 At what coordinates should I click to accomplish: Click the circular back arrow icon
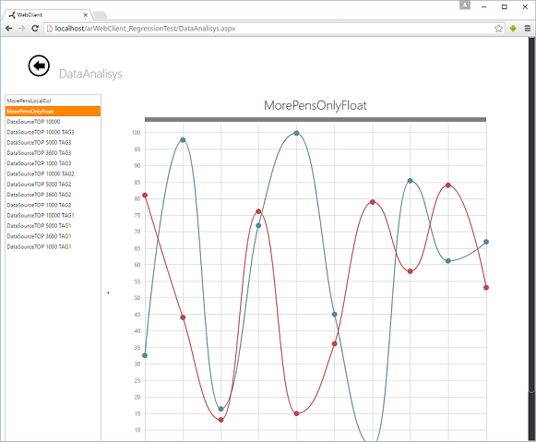[x=39, y=66]
